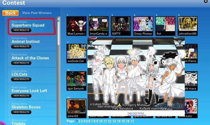Select the Superhero Squad contest title
The image size is (210, 125).
click(28, 25)
